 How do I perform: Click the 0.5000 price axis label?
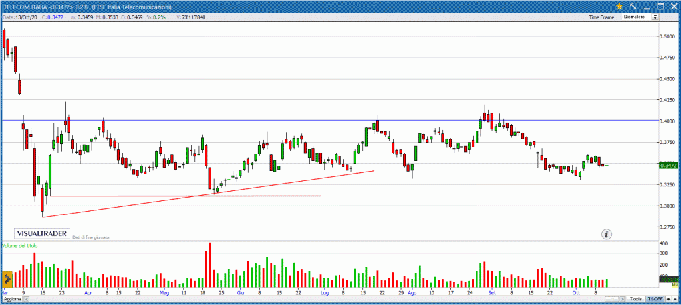coord(669,37)
